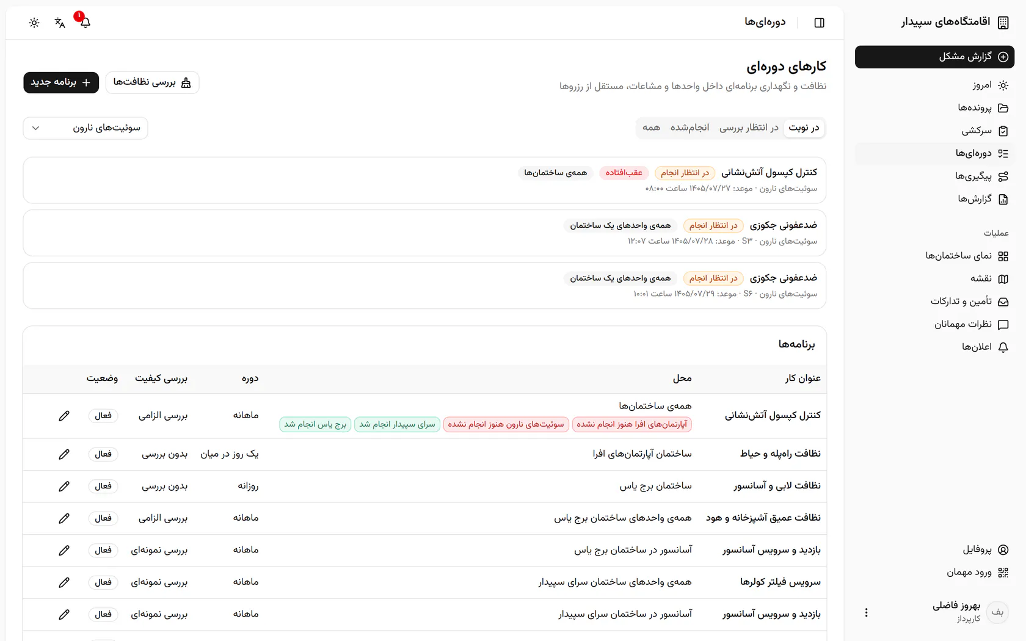This screenshot has height=641, width=1026.
Task: Open the ضدعفونی جکوزی S3 task card
Action: click(x=424, y=233)
